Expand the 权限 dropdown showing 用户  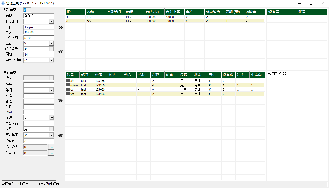tap(52, 129)
